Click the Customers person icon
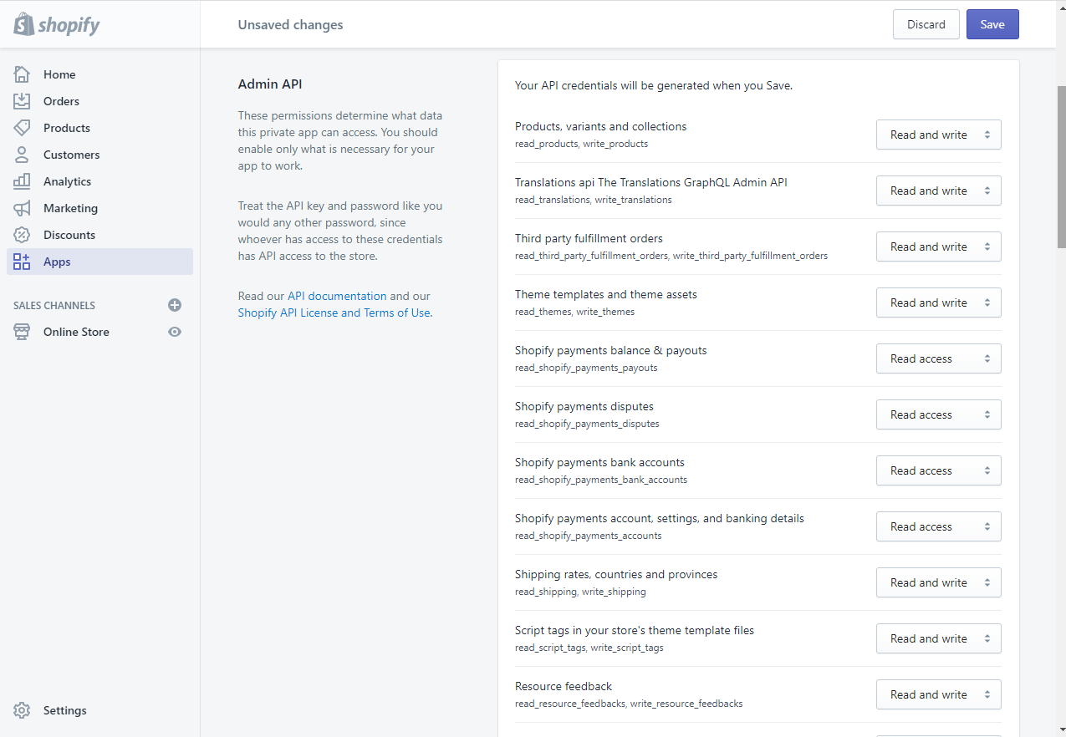Screen dimensions: 1066x737 tap(22, 155)
